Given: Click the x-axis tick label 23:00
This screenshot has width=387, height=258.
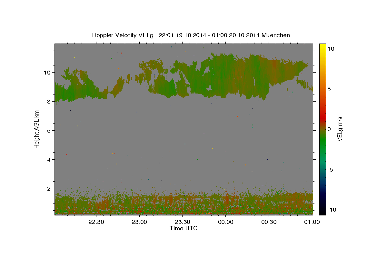Looking at the screenshot, I should pyautogui.click(x=140, y=222).
